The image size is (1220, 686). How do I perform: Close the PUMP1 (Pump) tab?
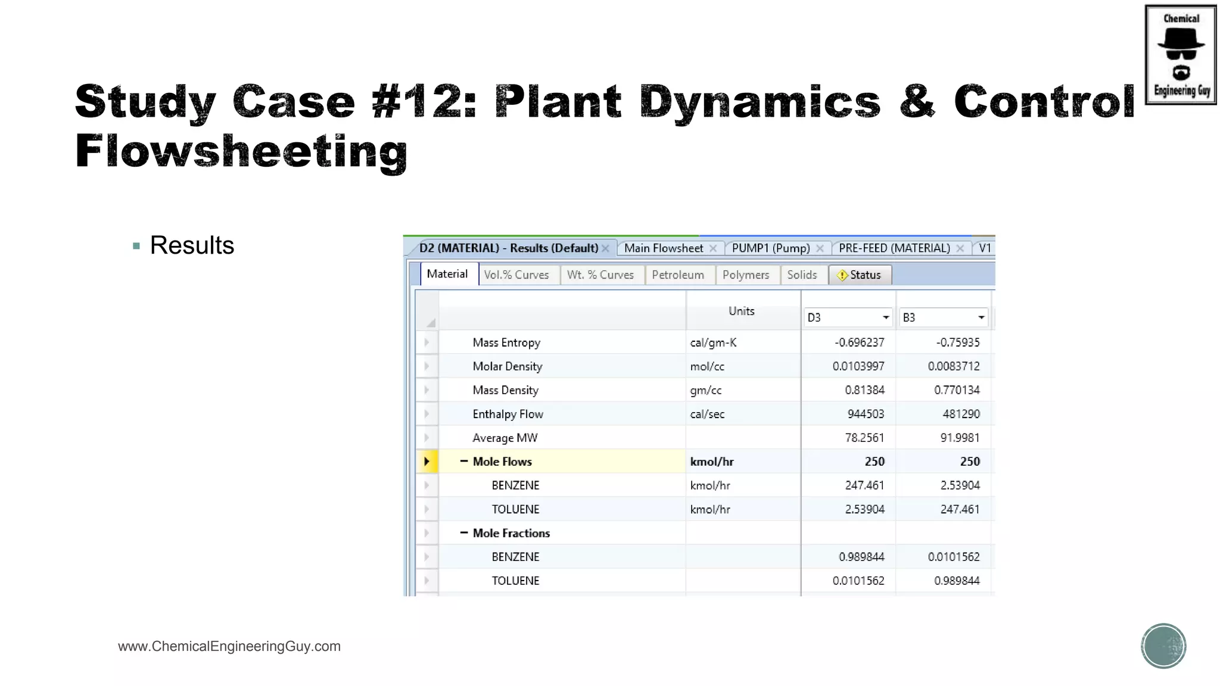[x=820, y=249]
